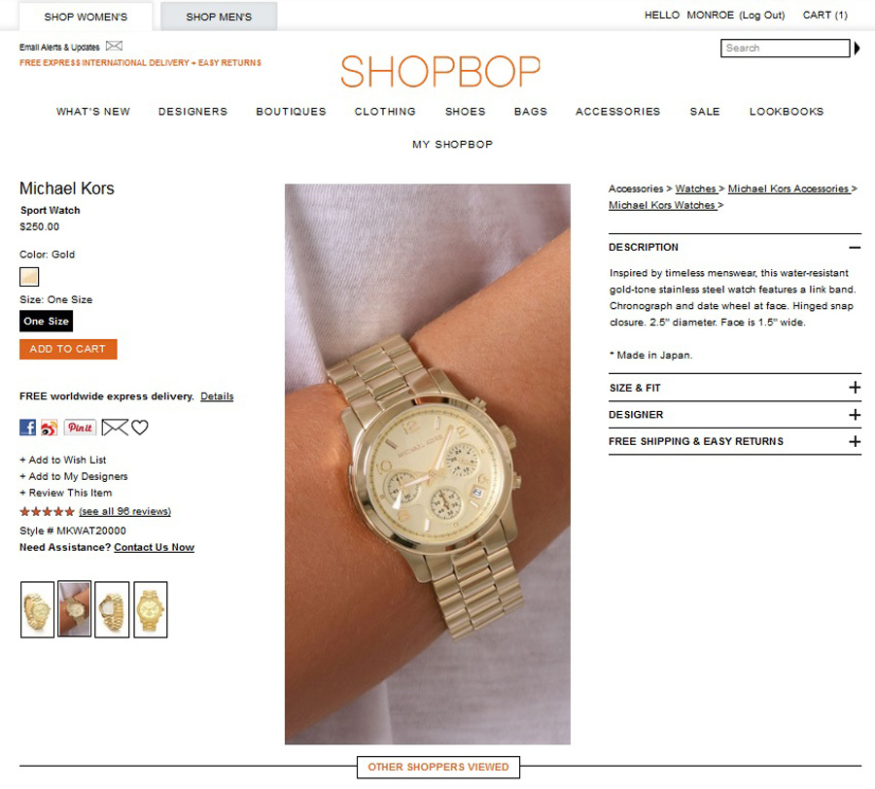The width and height of the screenshot is (875, 789).
Task: Share the watch on Facebook
Action: pyautogui.click(x=27, y=428)
